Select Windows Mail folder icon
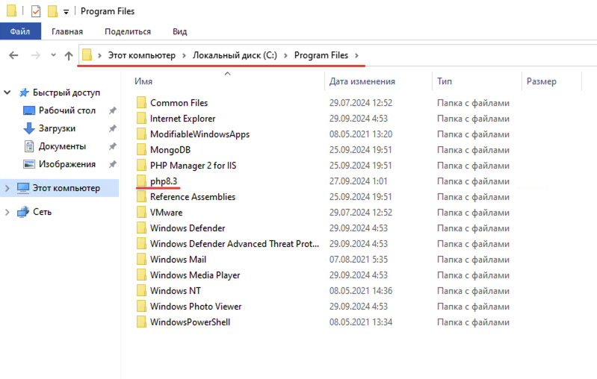Screen dimensions: 597x379 (141, 259)
